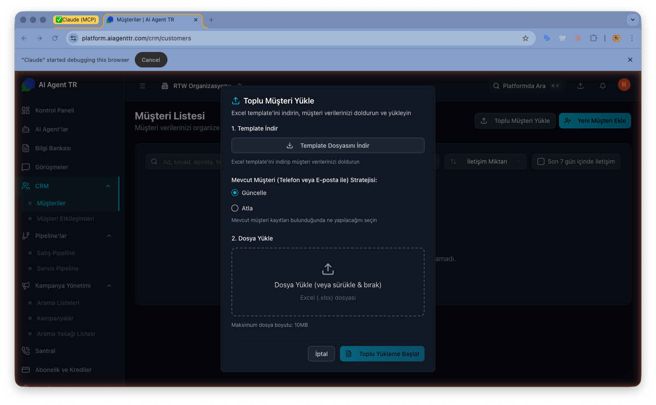
Task: Click the AI Agent TR logo
Action: (x=28, y=85)
